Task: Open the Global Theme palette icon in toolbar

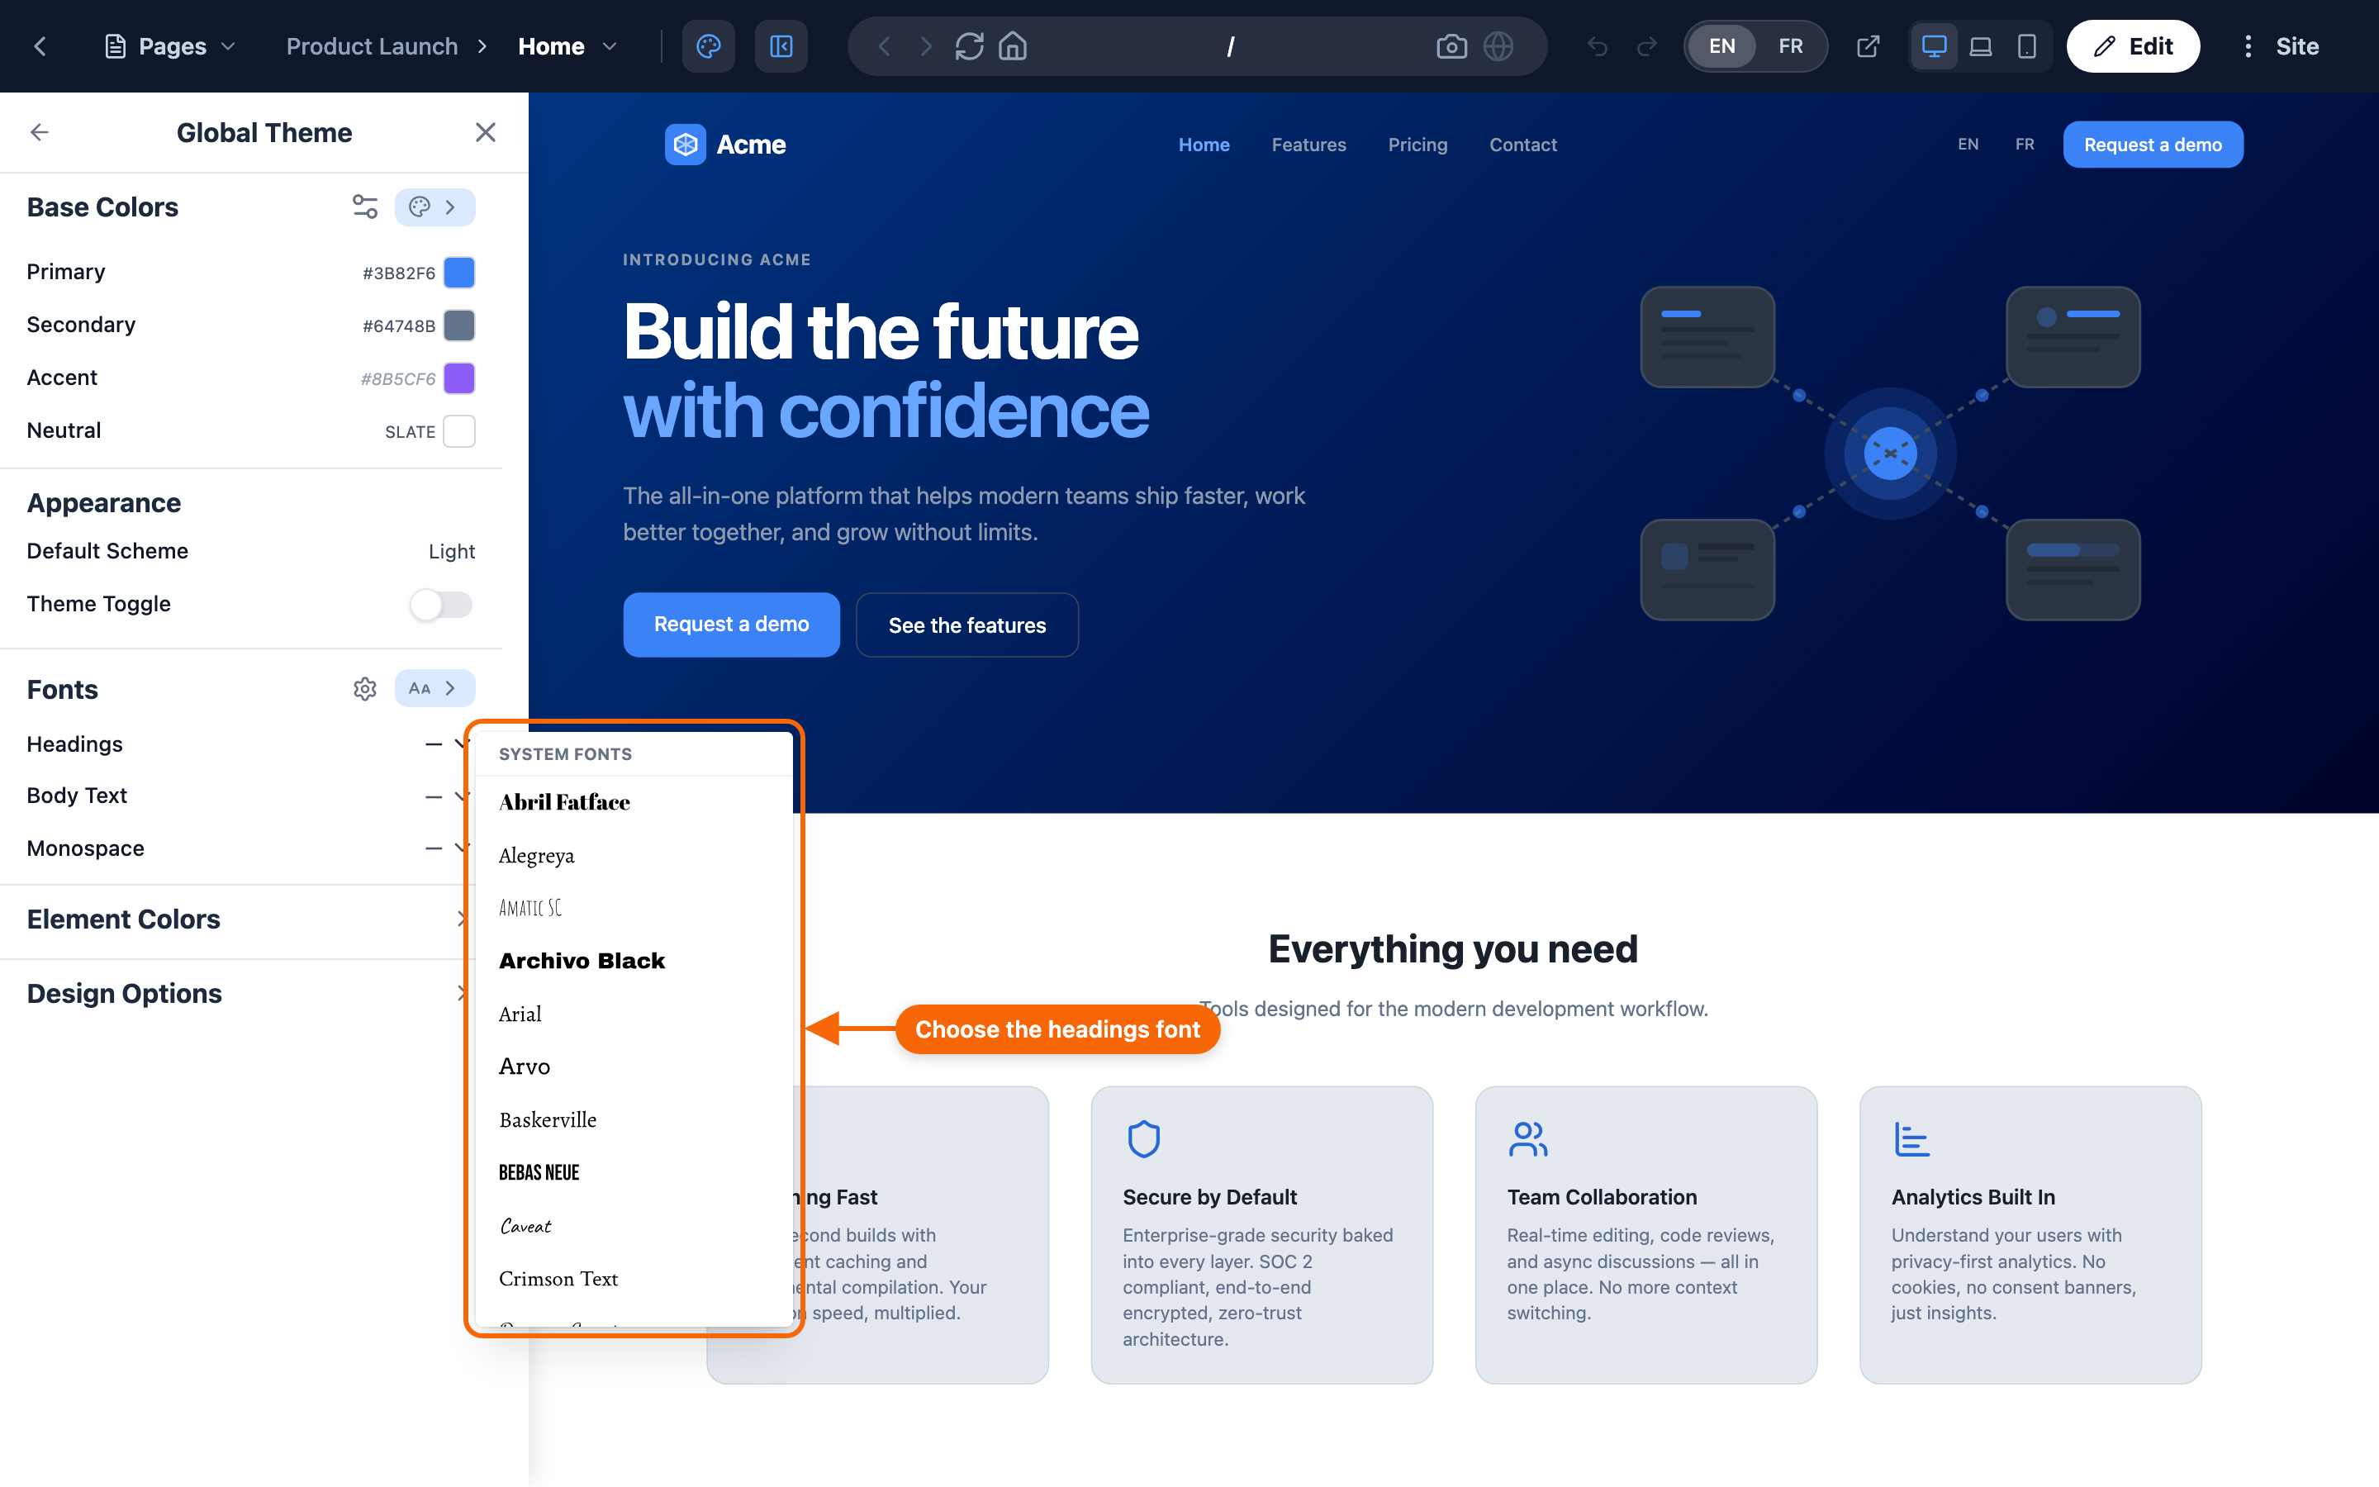Action: click(x=708, y=46)
